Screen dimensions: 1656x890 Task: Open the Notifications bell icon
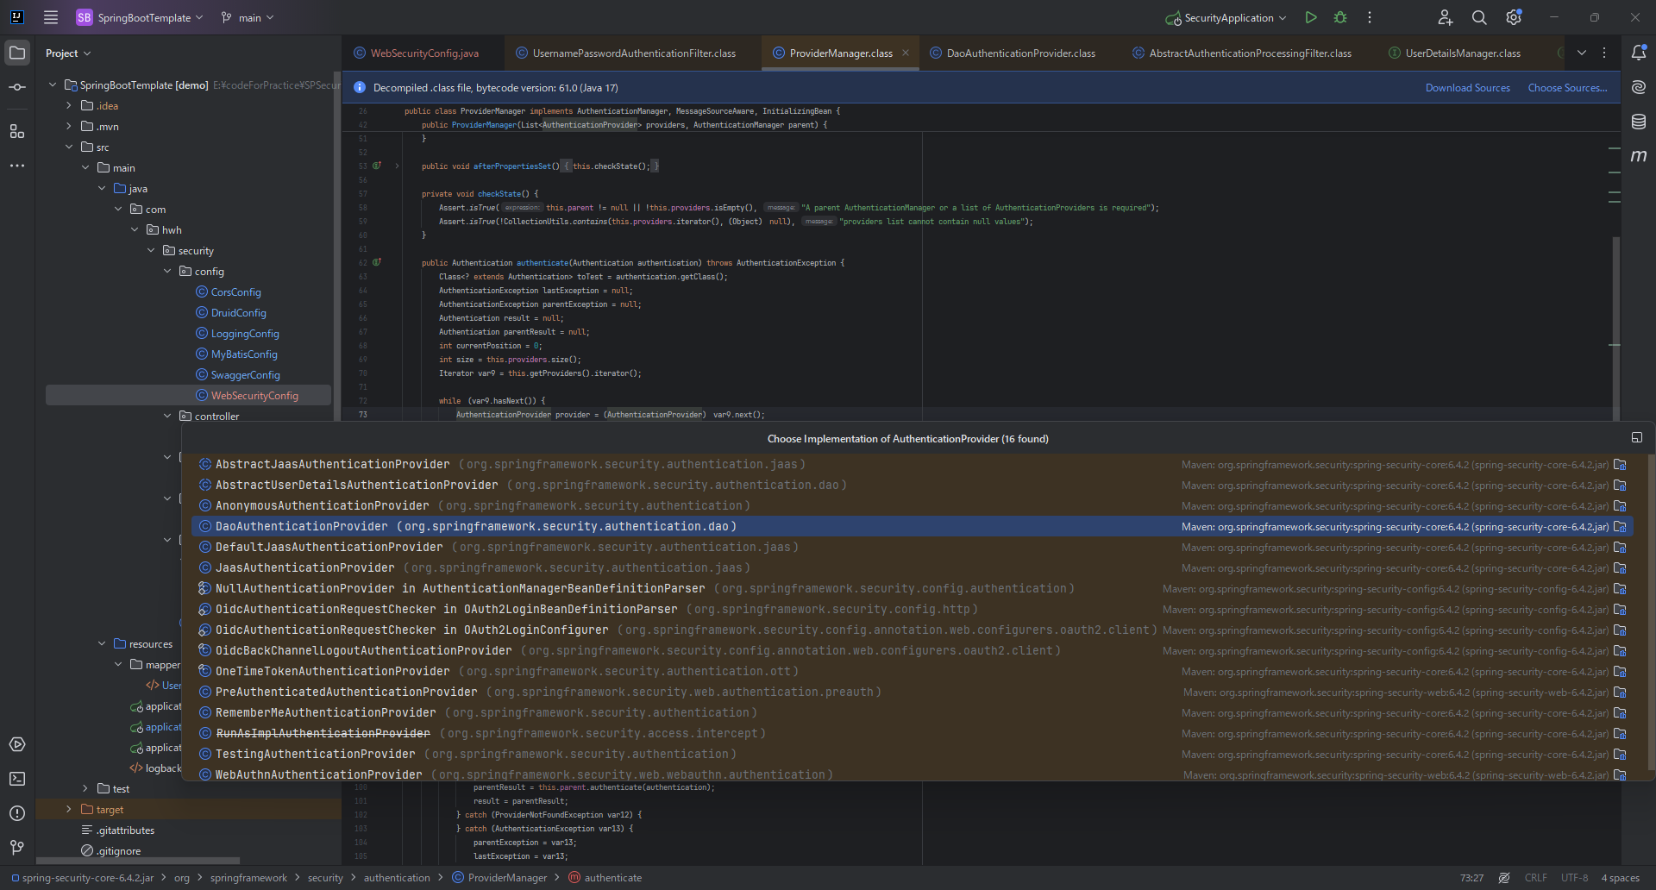point(1639,53)
